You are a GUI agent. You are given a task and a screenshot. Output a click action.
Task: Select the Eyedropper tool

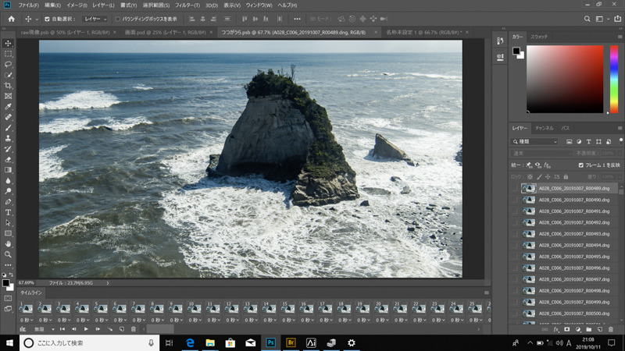coord(9,106)
